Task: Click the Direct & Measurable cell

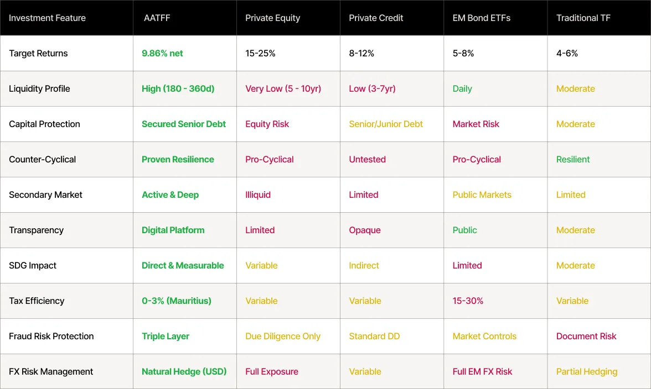Action: (183, 265)
